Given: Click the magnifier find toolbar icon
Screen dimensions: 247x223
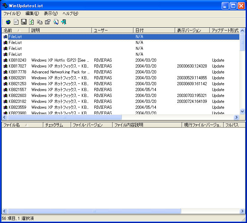Looking at the screenshot, I should [56, 22].
